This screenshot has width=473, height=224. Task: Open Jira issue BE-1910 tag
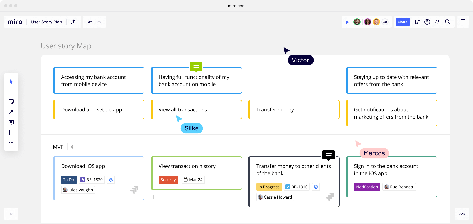point(297,187)
